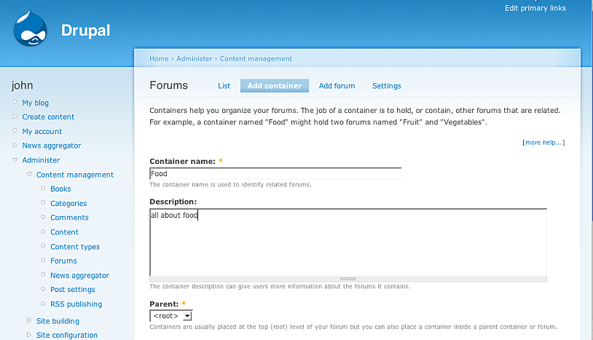Click Home in the breadcrumb

tap(159, 59)
